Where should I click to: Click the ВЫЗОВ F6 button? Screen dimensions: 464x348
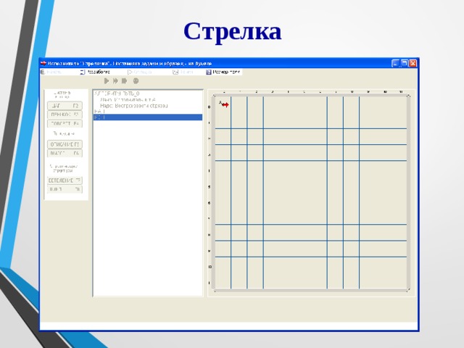click(65, 153)
